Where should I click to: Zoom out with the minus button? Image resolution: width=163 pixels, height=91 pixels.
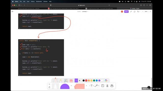pos(143,12)
